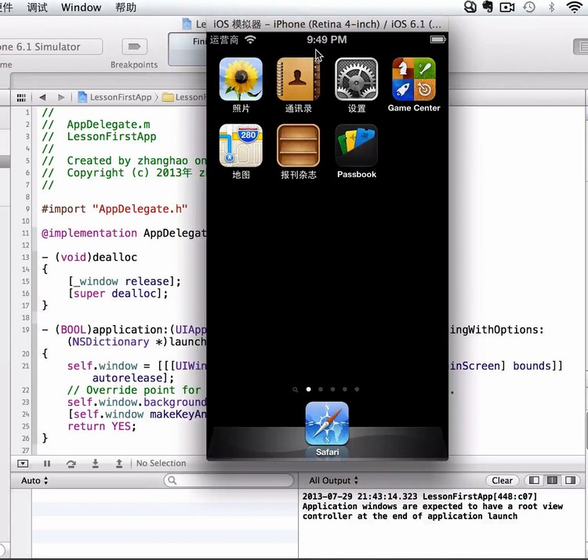Viewport: 588px width, 560px height.
Task: Show only the variables view pane
Action: (x=534, y=480)
